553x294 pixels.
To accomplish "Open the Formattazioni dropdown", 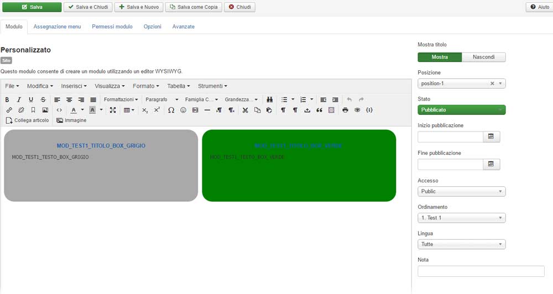I will point(121,99).
